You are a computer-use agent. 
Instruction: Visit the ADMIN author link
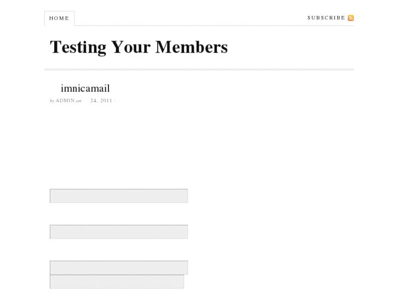(65, 101)
